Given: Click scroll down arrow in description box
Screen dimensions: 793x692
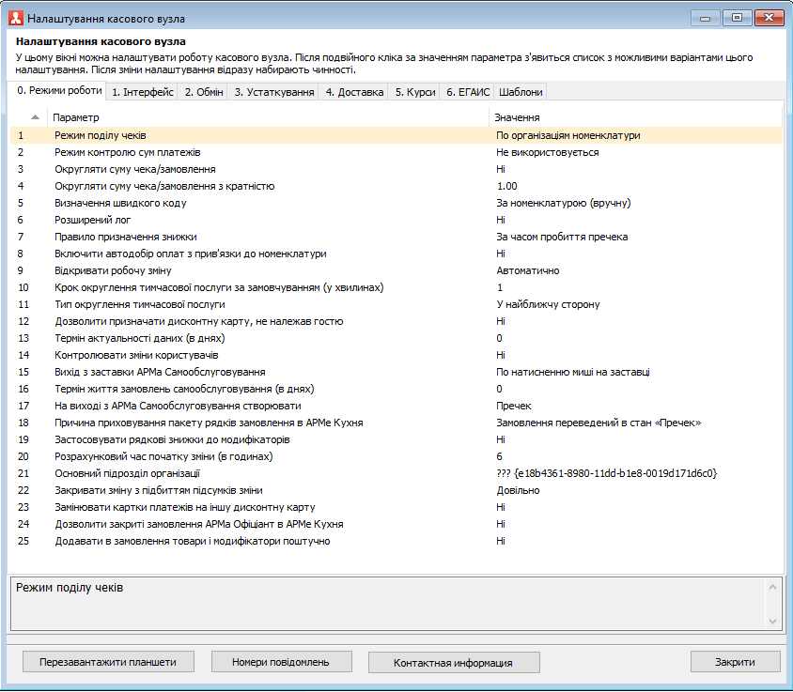Looking at the screenshot, I should coord(772,622).
